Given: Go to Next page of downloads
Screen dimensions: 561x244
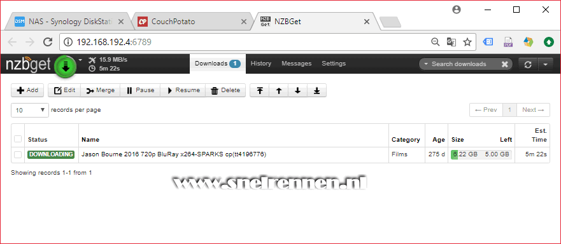Looking at the screenshot, I should [533, 110].
